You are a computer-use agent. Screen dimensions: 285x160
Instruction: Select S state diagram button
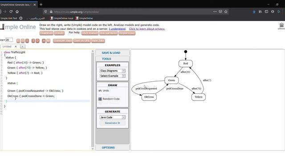pyautogui.click(x=27, y=40)
